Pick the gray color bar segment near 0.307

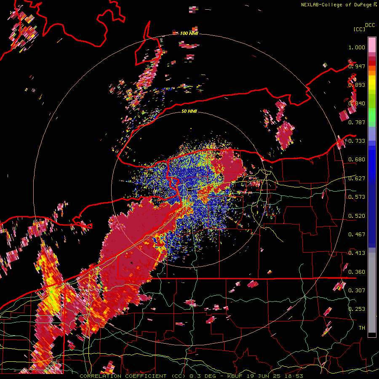372,293
